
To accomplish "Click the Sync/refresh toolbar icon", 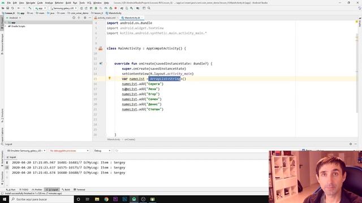I will tap(12, 8).
